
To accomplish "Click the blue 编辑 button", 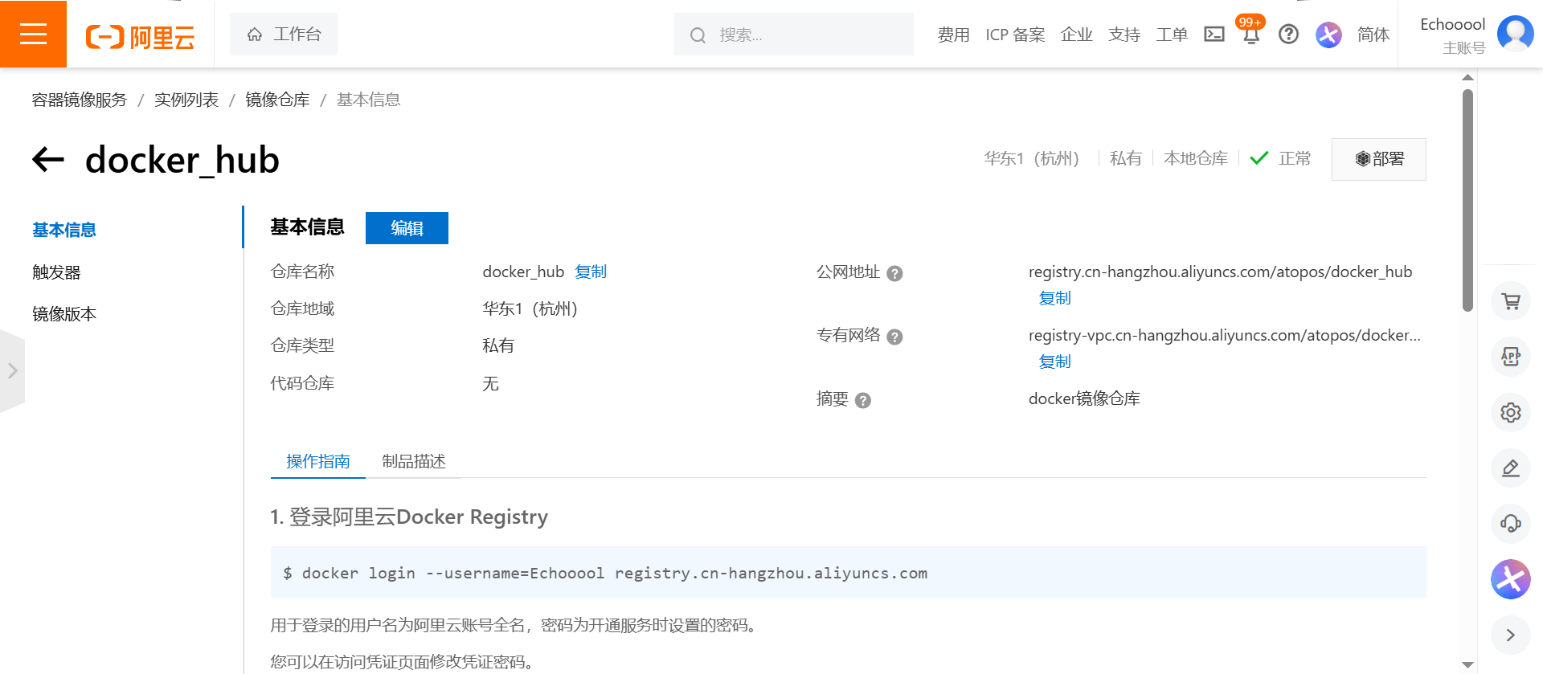I will pos(407,228).
